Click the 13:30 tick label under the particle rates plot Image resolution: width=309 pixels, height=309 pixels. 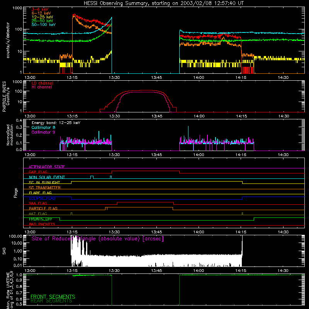click(x=114, y=116)
